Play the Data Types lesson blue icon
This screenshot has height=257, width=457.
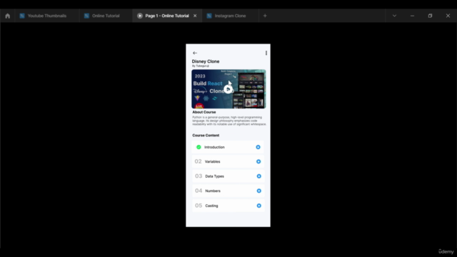[x=258, y=176]
